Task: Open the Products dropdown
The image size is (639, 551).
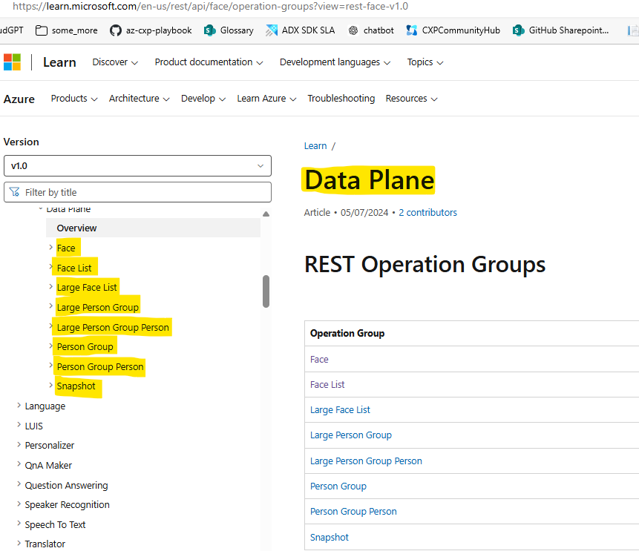Action: coord(74,99)
